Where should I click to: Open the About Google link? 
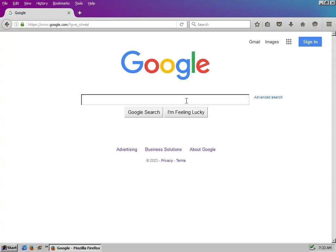tap(202, 150)
